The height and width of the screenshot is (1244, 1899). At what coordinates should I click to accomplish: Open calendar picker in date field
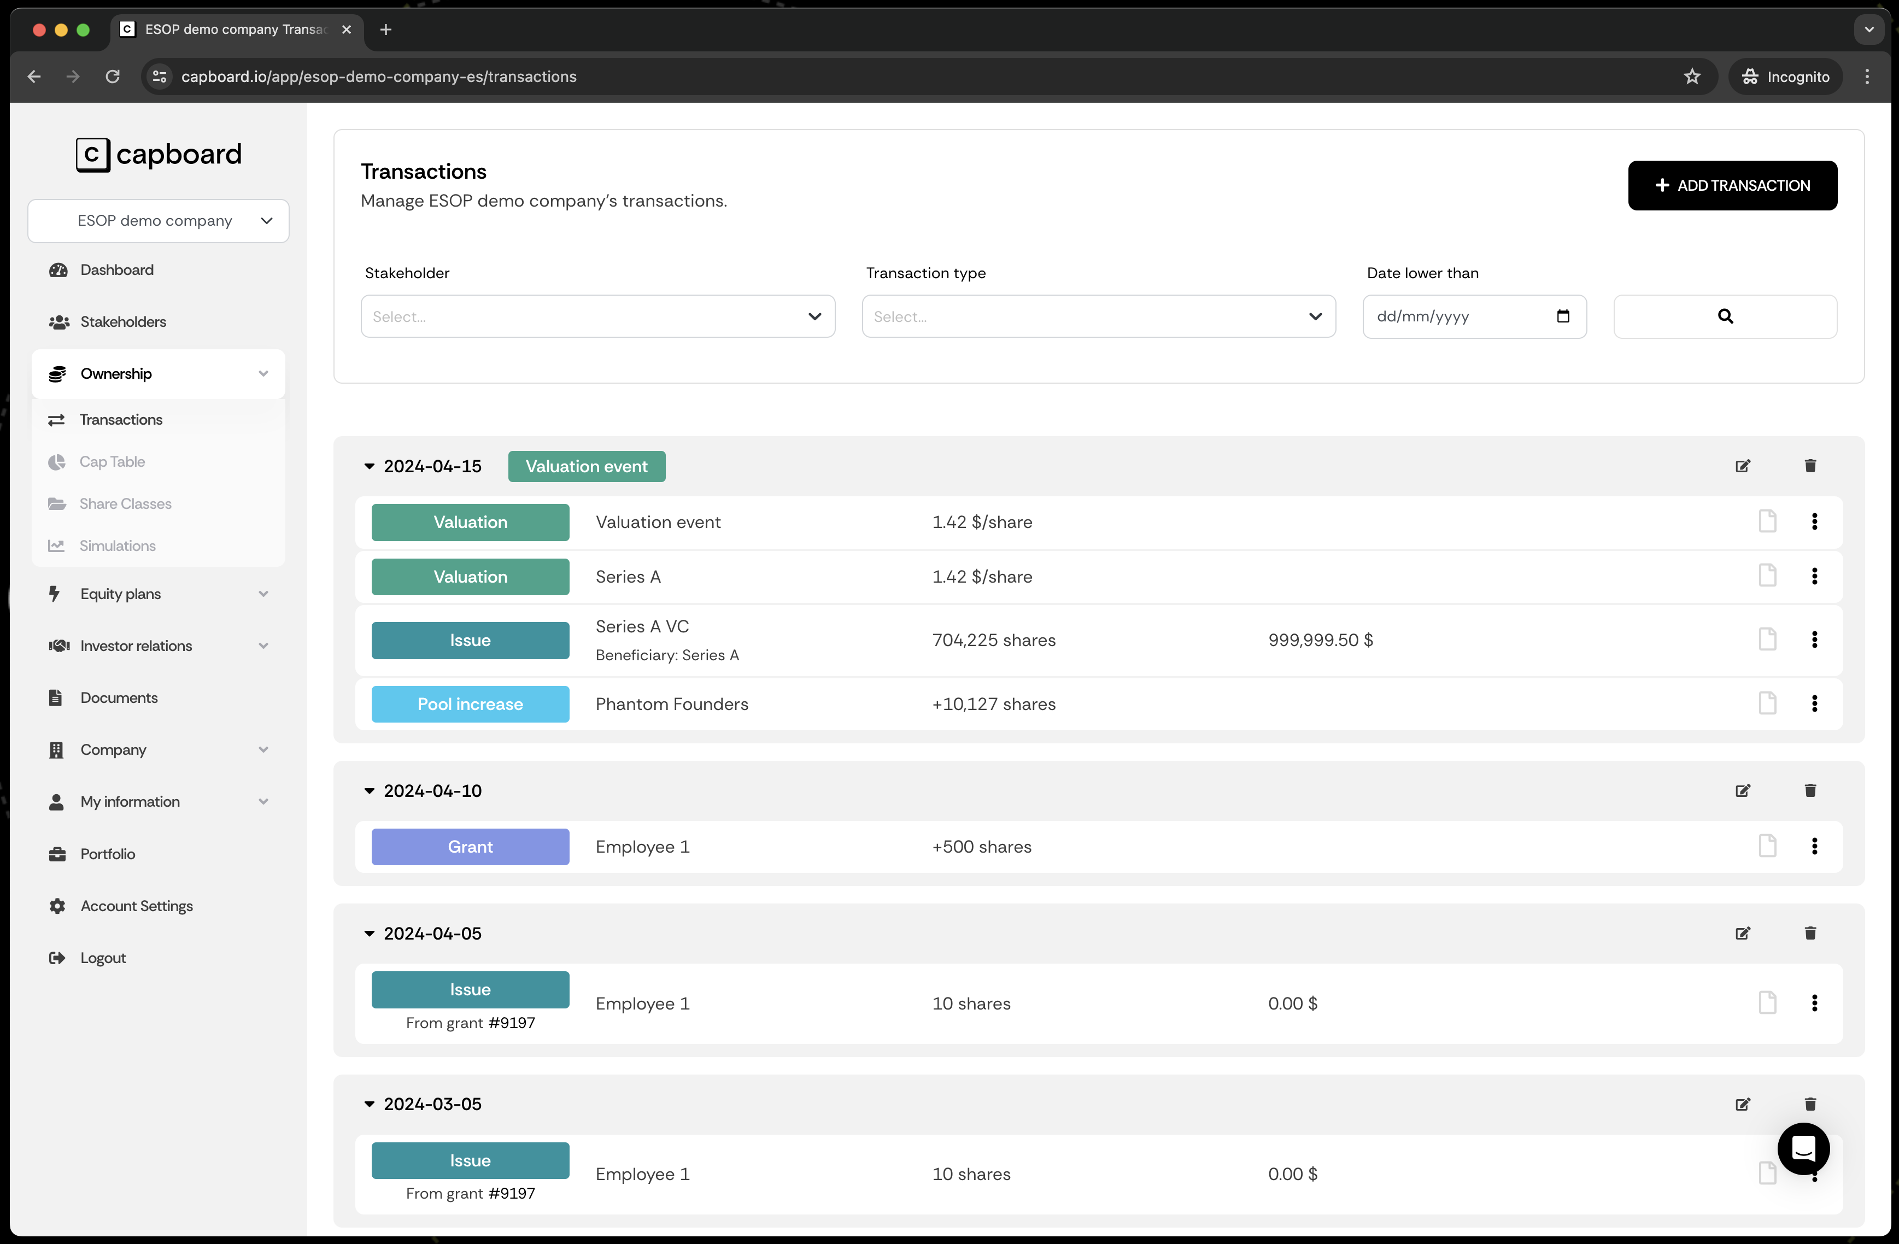tap(1563, 316)
